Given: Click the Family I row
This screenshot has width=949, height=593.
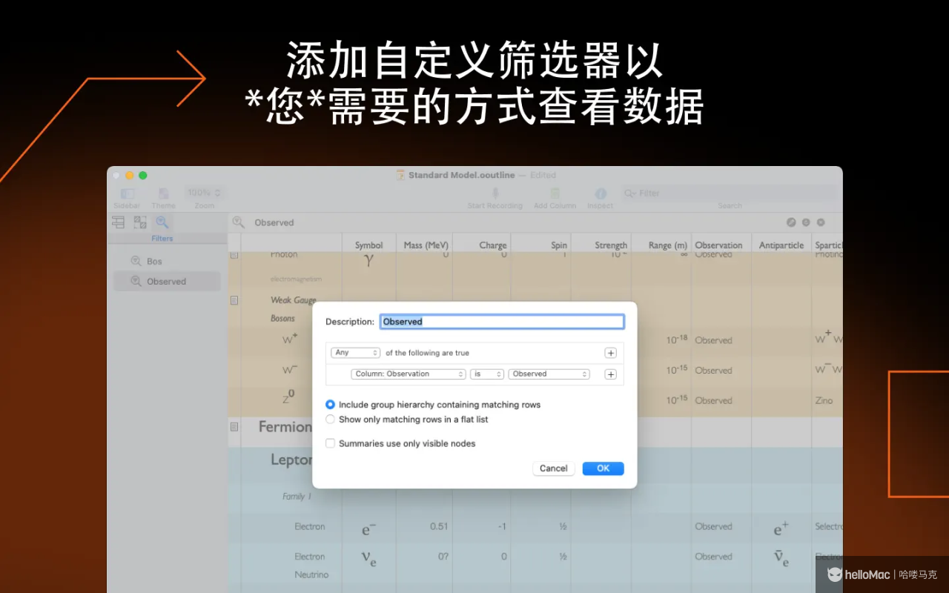Looking at the screenshot, I should point(297,497).
